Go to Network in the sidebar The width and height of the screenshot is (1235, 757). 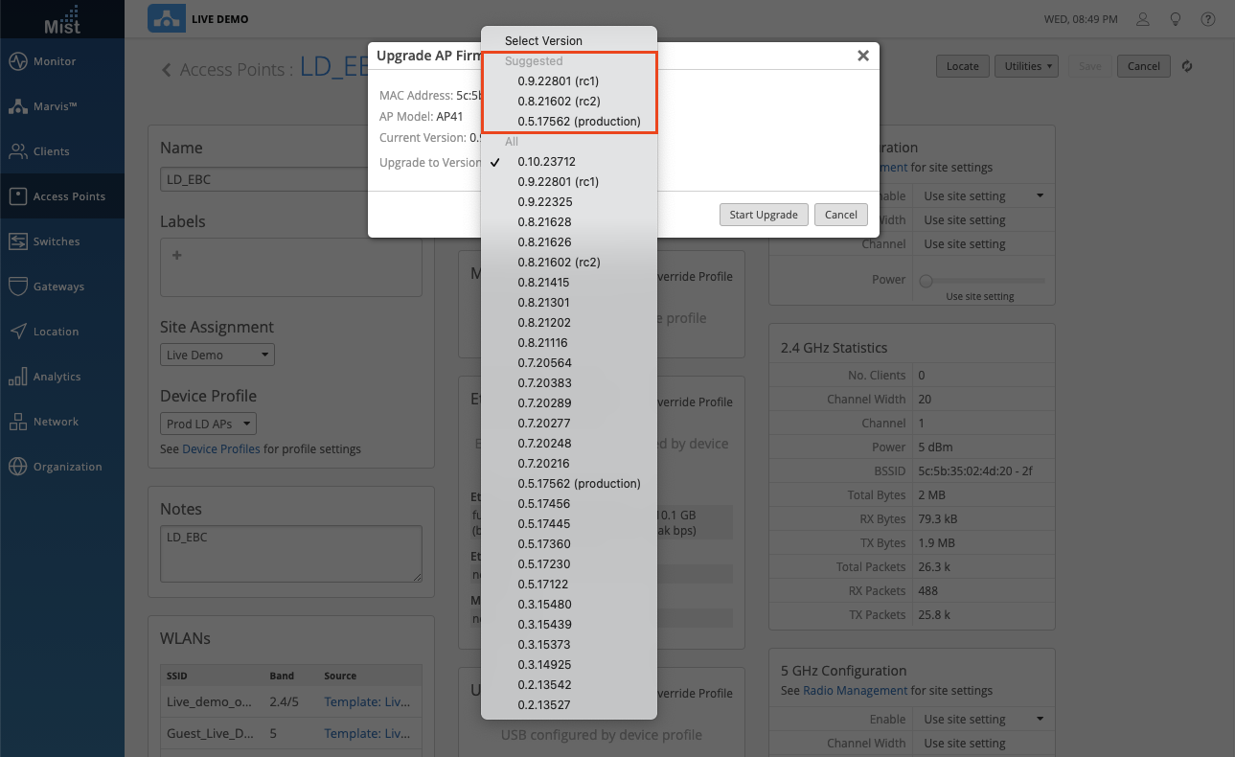(62, 422)
